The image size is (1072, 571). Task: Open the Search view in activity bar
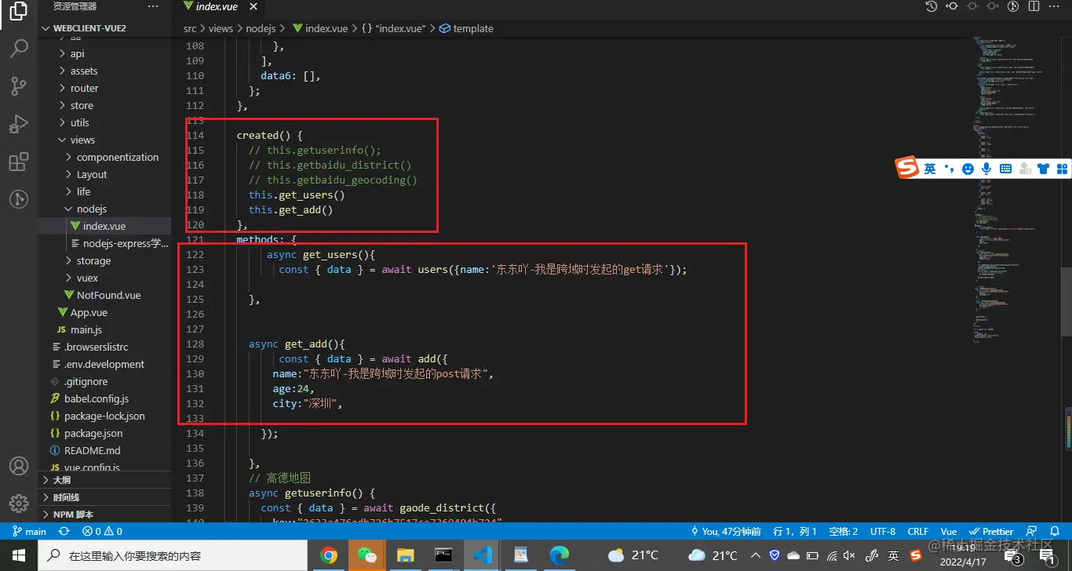(18, 49)
